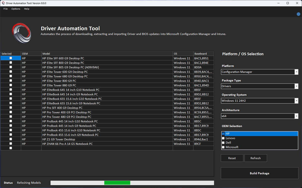Select the HP Z1 G9 Tower Desktop checkbox
Screen dimensions: 302x188
(11, 139)
